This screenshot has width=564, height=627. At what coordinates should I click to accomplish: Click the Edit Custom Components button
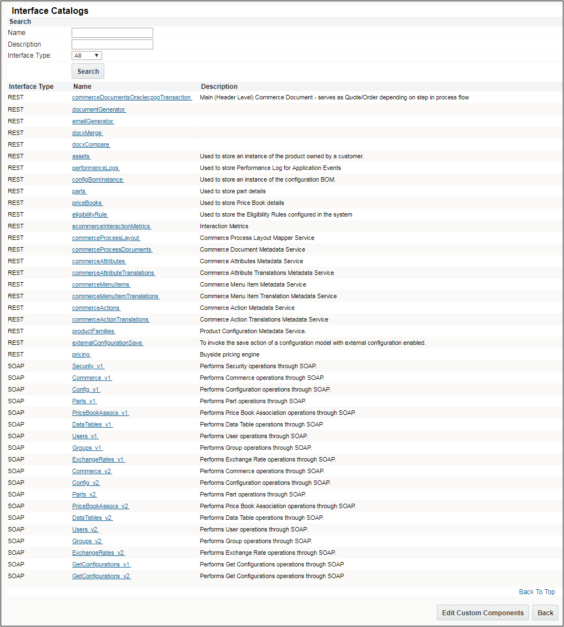point(482,613)
